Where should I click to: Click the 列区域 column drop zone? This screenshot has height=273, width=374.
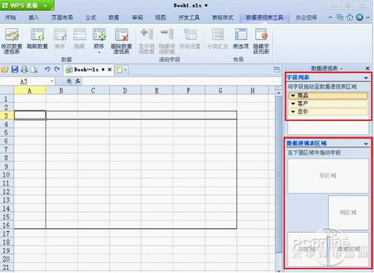(349, 212)
